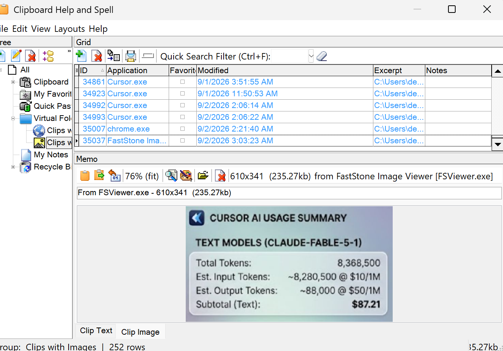Click the open folder icon in Memo toolbar

point(203,175)
